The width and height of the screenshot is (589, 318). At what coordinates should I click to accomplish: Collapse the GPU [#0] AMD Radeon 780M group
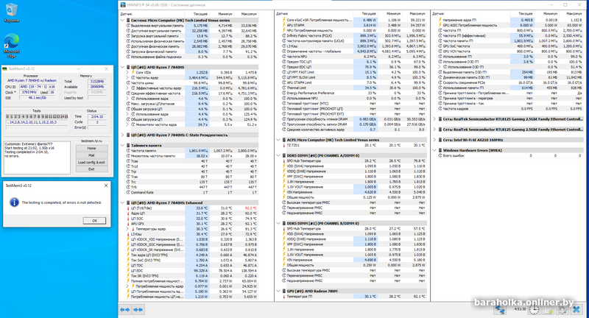click(278, 291)
